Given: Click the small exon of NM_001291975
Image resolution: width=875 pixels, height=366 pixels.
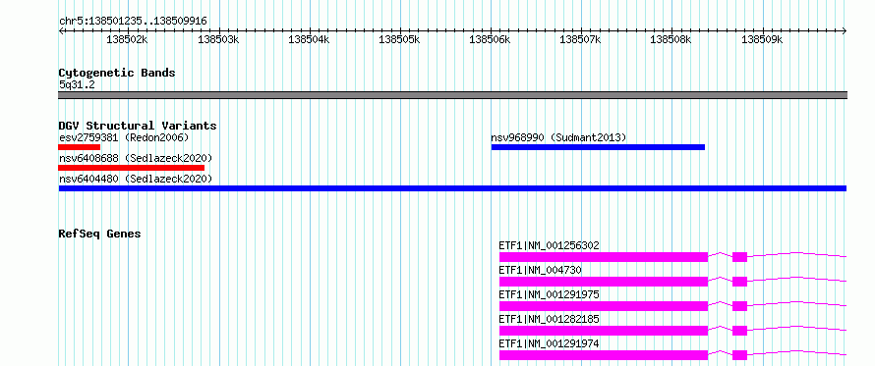Looking at the screenshot, I should (x=740, y=306).
